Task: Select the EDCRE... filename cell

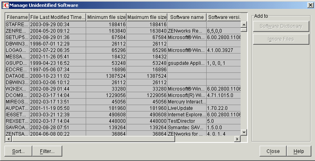Action: click(17, 70)
